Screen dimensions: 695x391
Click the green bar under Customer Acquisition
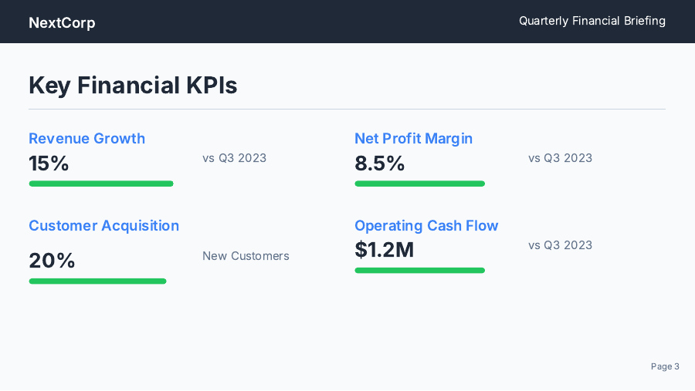tap(97, 281)
